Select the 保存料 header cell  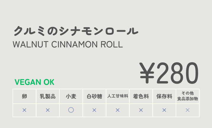click(164, 96)
